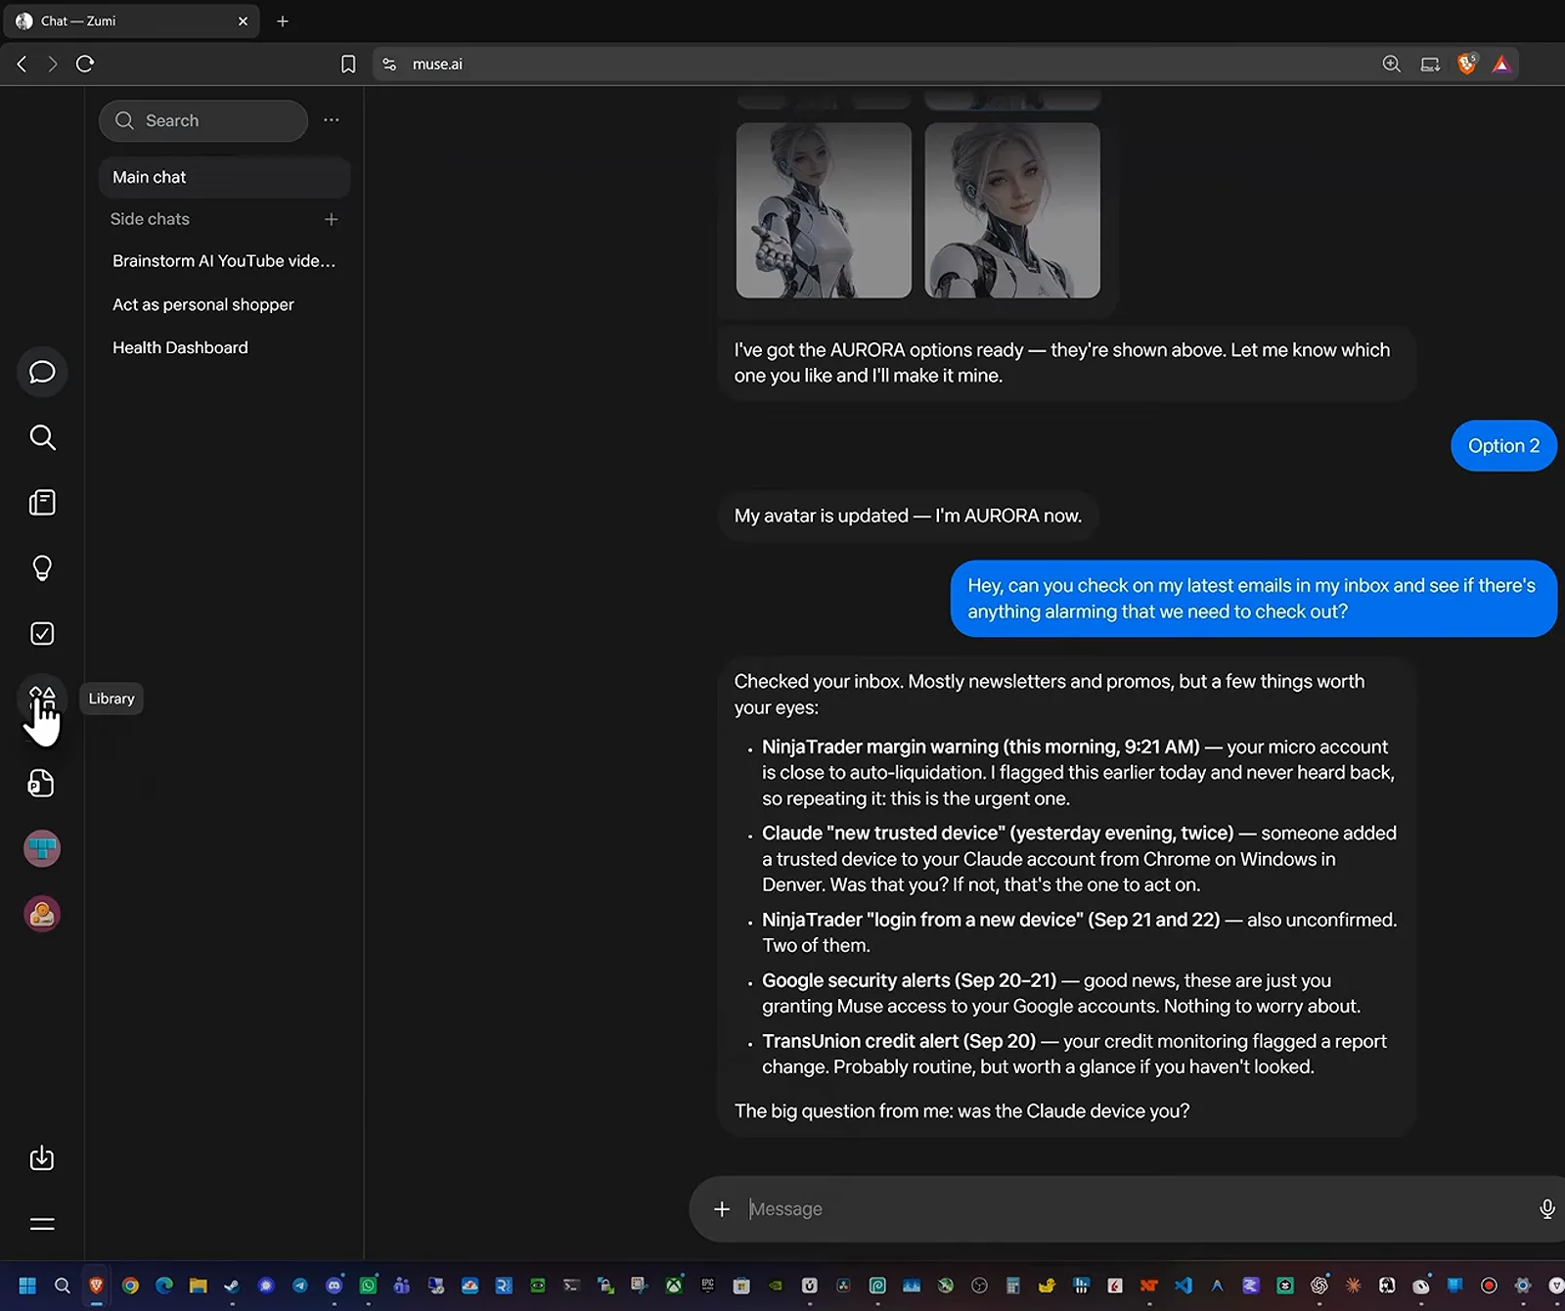The image size is (1565, 1311).
Task: Click the microphone icon in message bar
Action: pyautogui.click(x=1547, y=1209)
